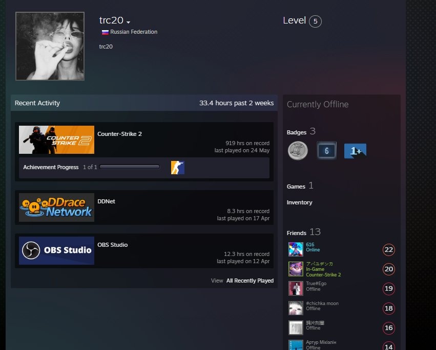Click last played on 24 May text
Screen dimensions: 436x350
[x=242, y=150]
